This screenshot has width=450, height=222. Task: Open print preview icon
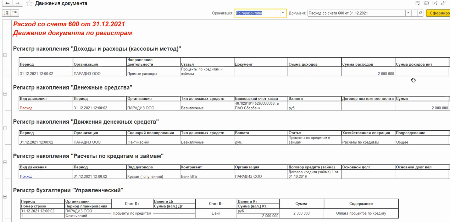click(x=435, y=3)
